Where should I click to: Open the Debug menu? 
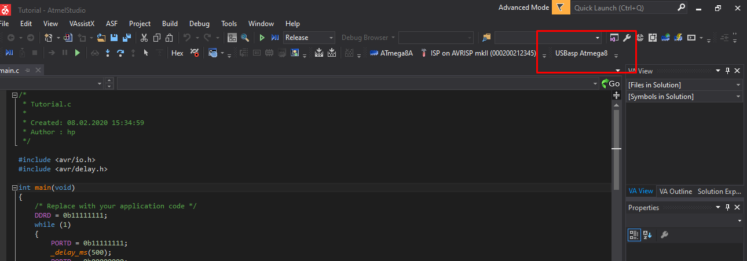click(x=199, y=24)
